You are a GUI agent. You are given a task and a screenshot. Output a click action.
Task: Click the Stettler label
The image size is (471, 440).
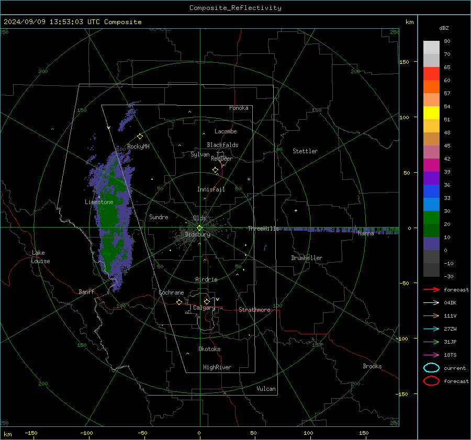[x=305, y=151]
